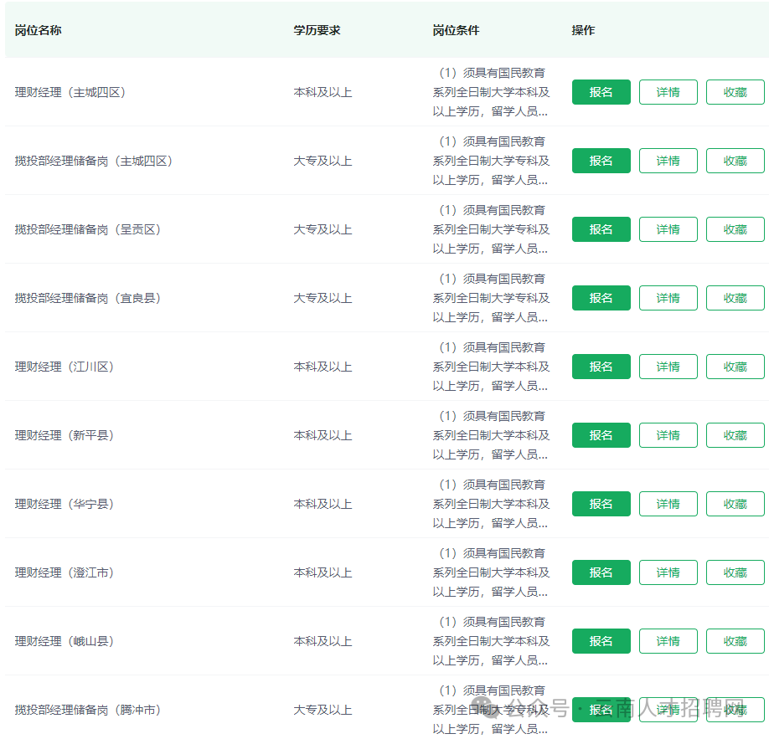
Task: Open 详情 for 理财经理（新平县）
Action: point(668,435)
